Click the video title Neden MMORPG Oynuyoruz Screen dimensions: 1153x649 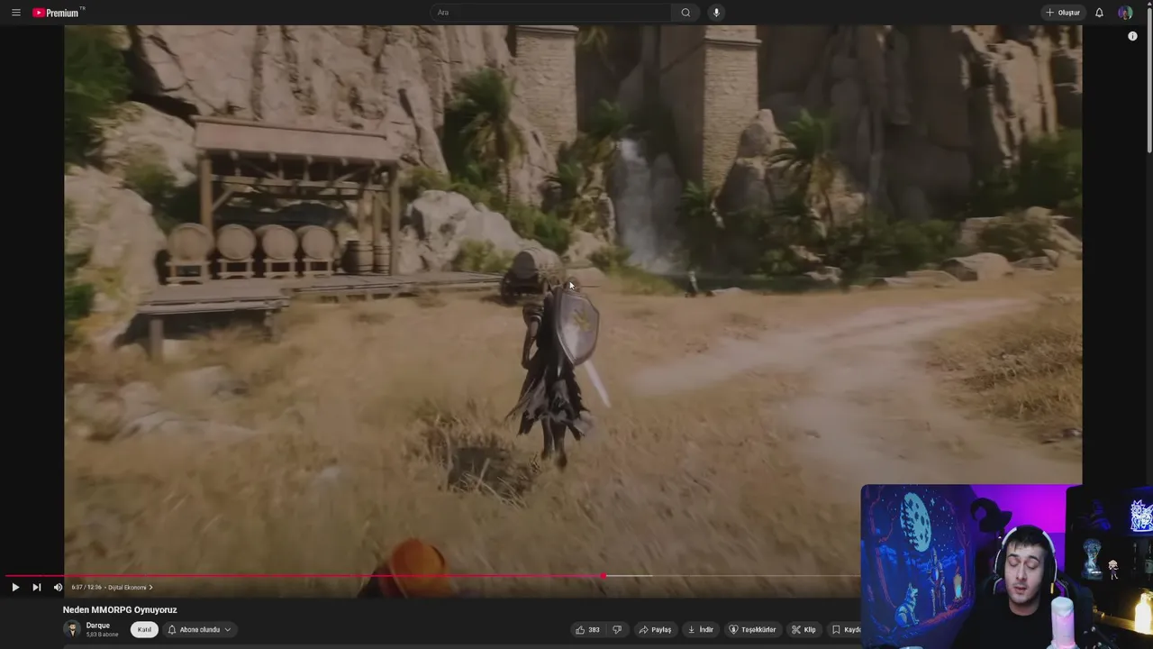click(120, 610)
